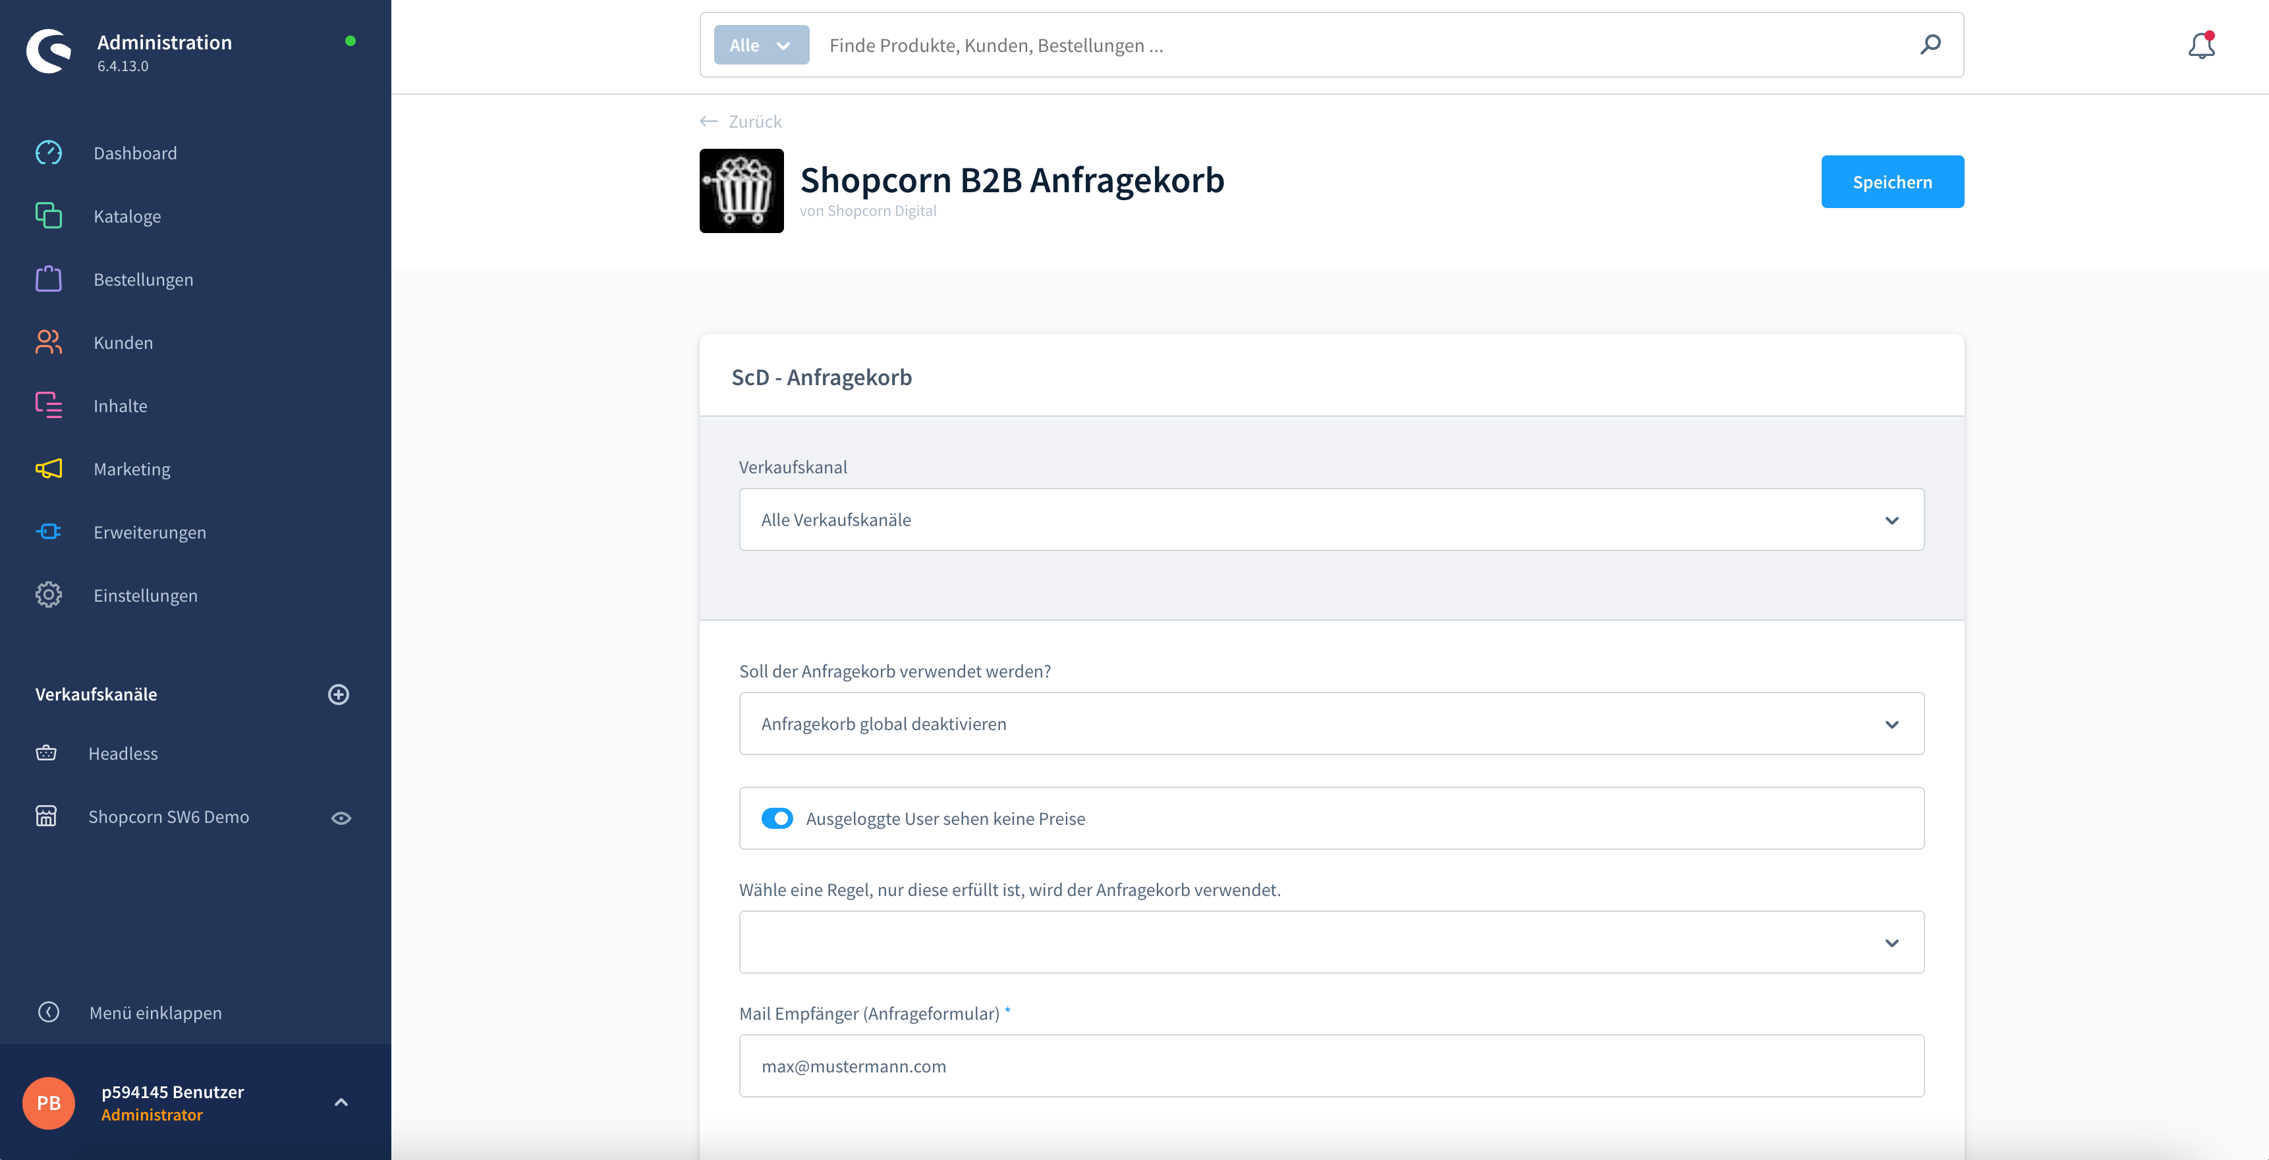Viewport: 2269px width, 1160px height.
Task: Open the Verkaufskanal dropdown
Action: [1331, 520]
